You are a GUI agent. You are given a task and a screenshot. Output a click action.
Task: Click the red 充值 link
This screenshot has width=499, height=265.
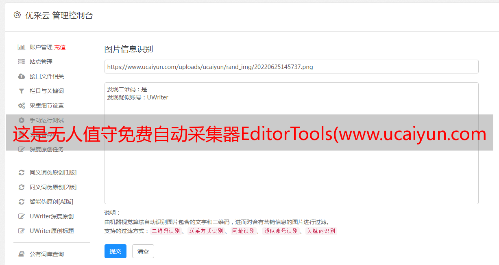pyautogui.click(x=60, y=47)
